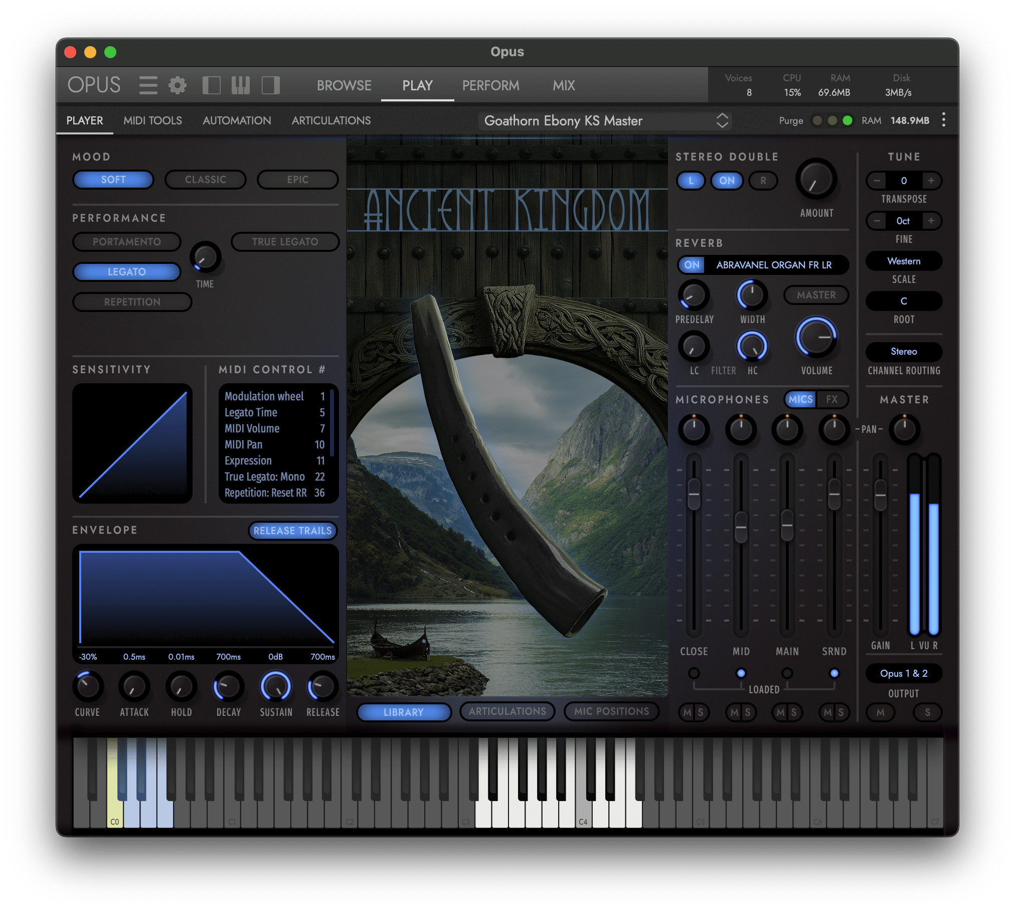Turn off the Reverb ON switch

[692, 264]
